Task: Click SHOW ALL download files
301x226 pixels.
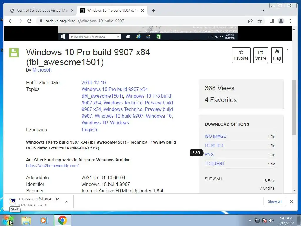Action: tap(214, 179)
